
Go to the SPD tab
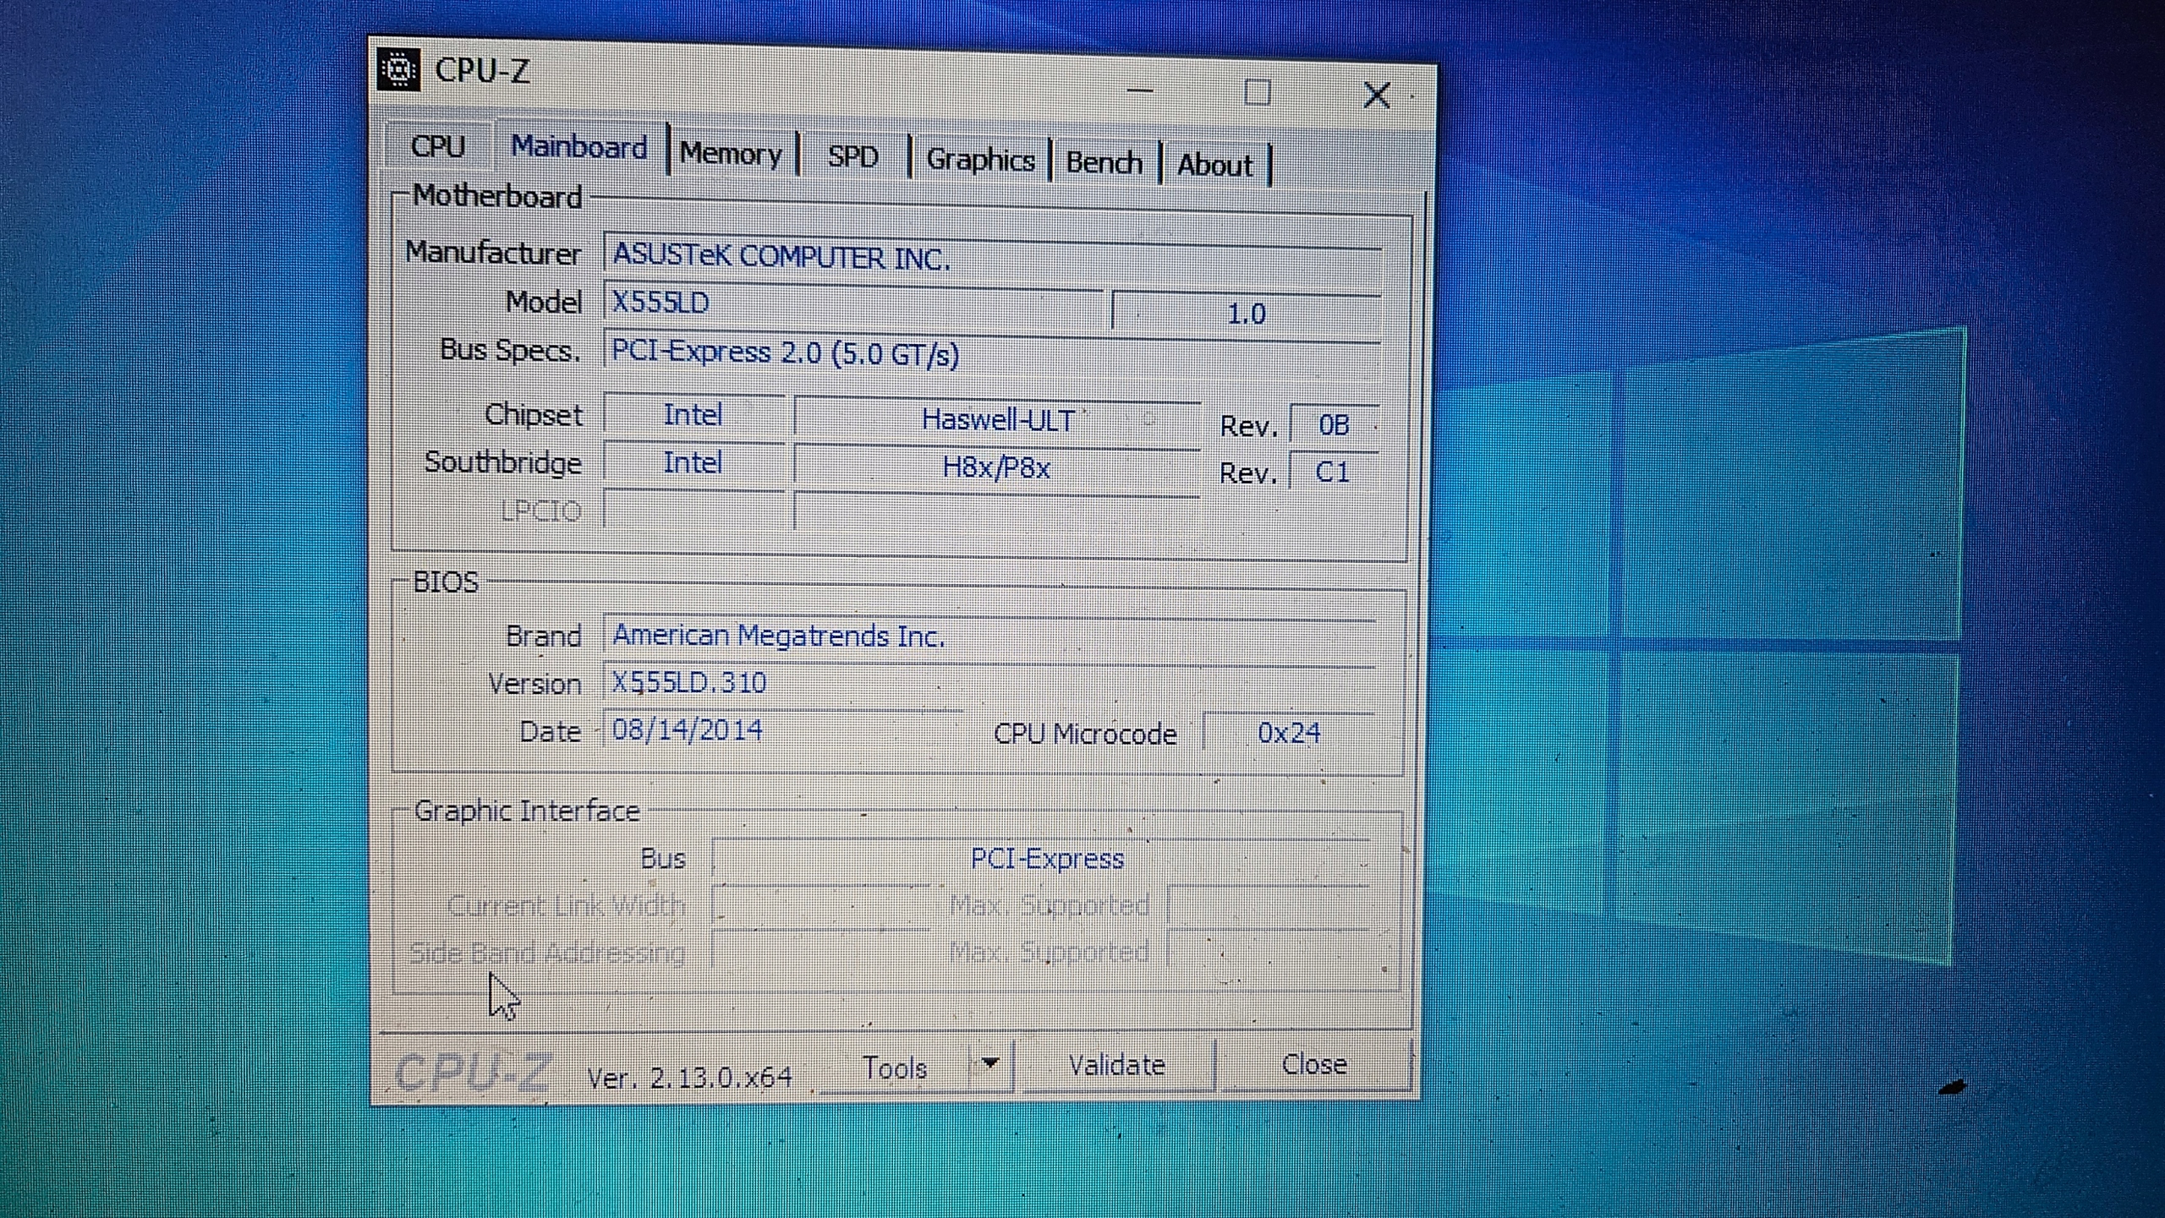click(852, 157)
